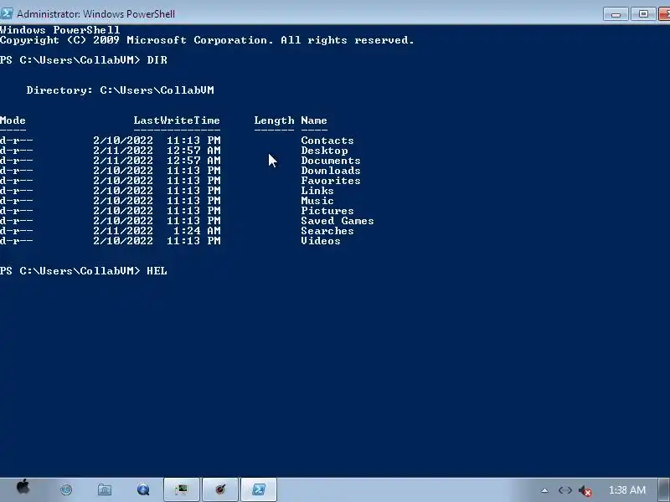Click the 'Mode' column header
Image resolution: width=670 pixels, height=502 pixels.
point(13,120)
